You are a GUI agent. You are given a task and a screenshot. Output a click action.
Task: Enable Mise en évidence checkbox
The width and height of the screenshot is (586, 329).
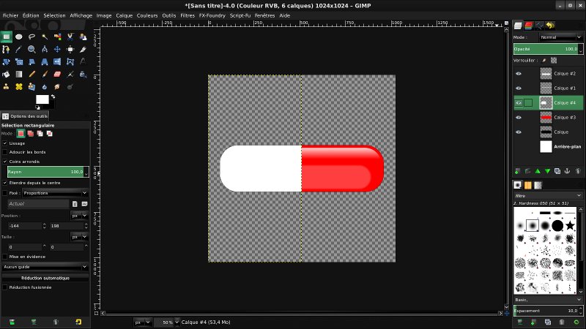click(5, 257)
